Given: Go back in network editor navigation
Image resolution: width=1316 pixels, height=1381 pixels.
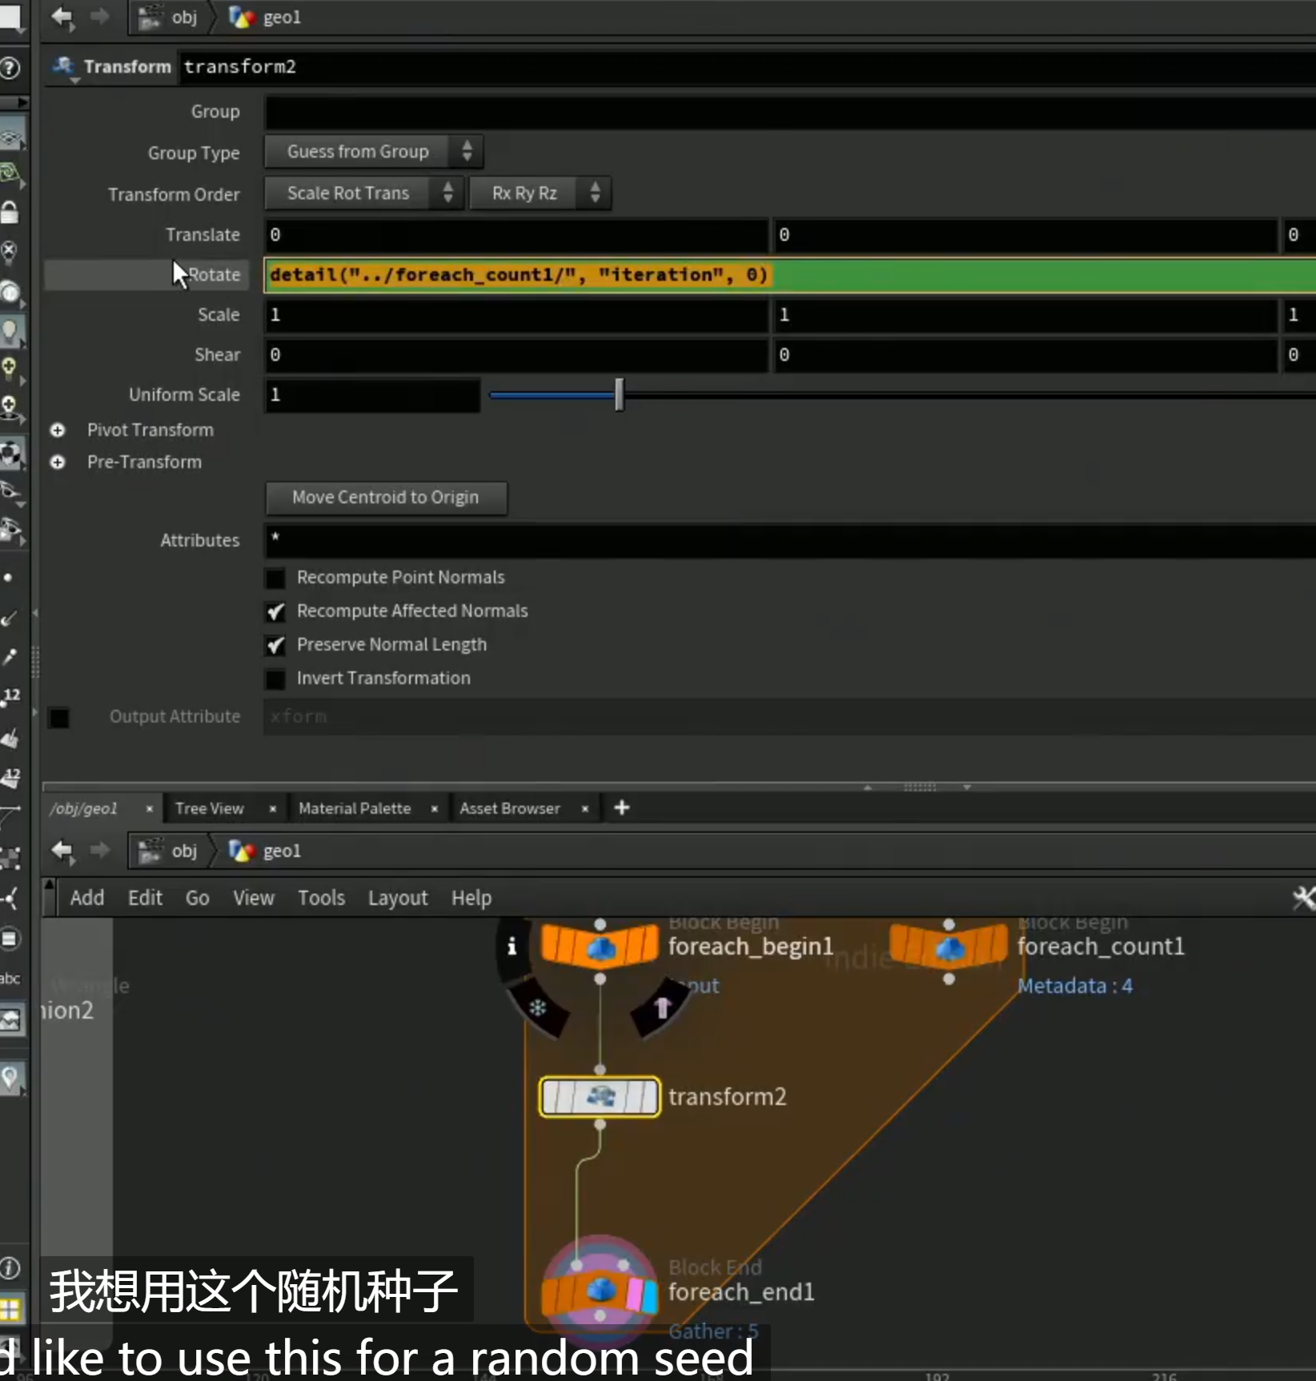Looking at the screenshot, I should [62, 851].
